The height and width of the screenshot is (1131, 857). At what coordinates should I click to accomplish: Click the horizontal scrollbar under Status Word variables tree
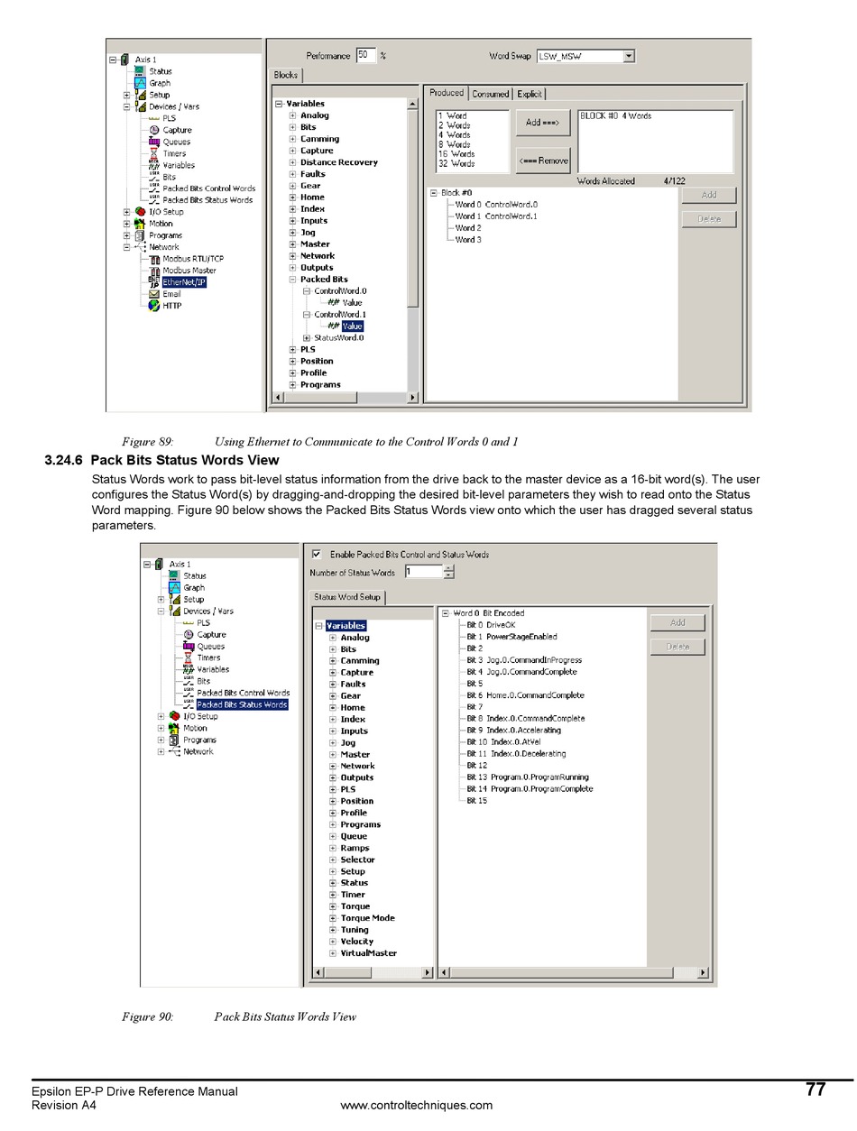373,972
